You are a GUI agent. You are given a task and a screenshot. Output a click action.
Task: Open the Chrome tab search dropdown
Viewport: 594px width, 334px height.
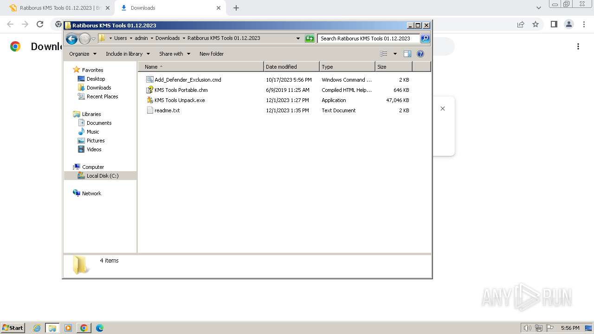coord(538,8)
